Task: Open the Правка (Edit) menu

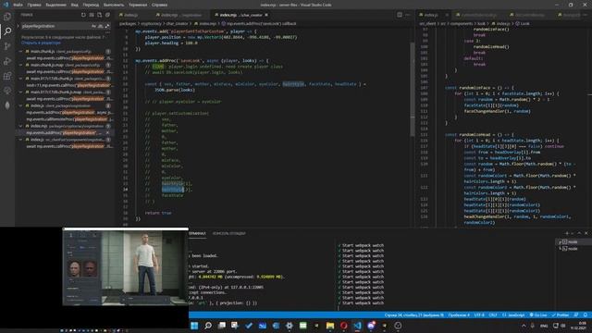Action: pyautogui.click(x=34, y=5)
